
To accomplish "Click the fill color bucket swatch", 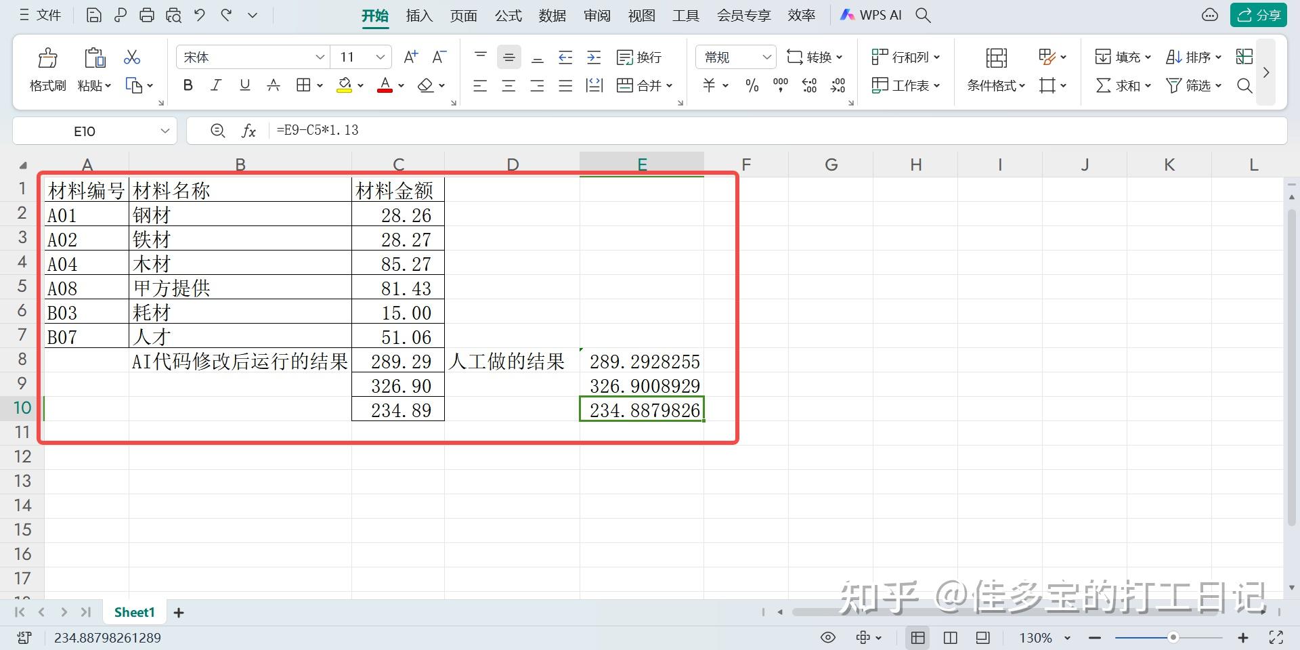I will [x=345, y=85].
